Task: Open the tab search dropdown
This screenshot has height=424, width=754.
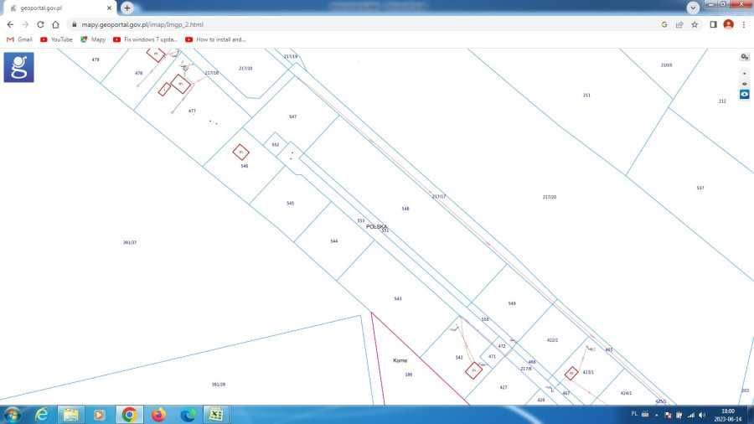Action: [693, 8]
